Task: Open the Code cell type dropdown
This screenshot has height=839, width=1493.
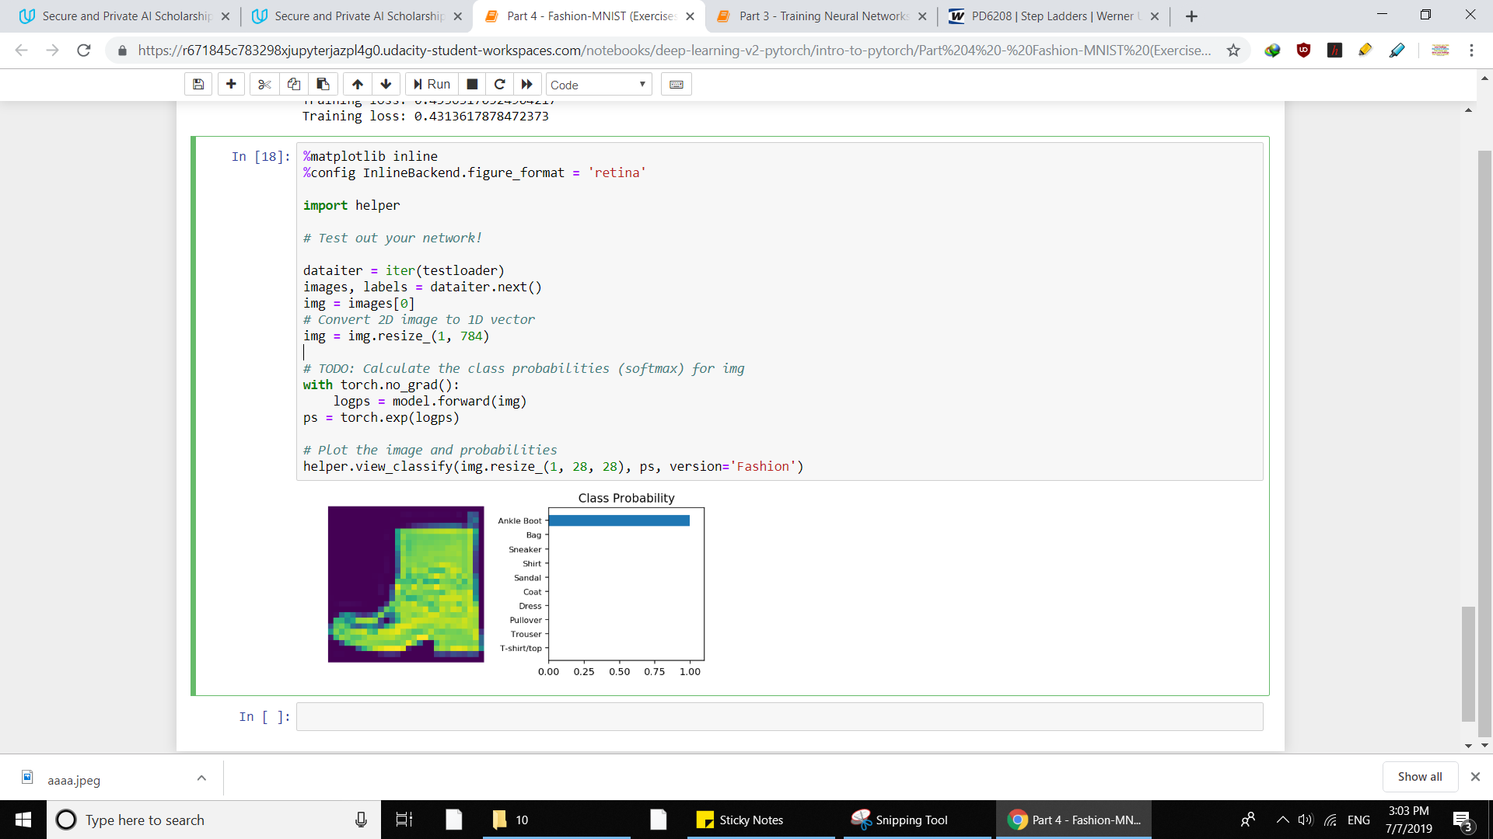Action: click(x=598, y=85)
